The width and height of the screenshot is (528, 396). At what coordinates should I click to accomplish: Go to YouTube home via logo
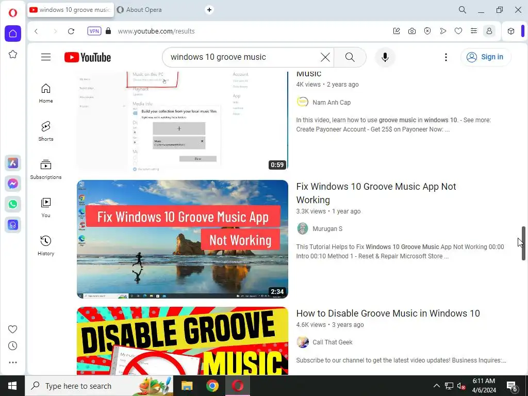pyautogui.click(x=88, y=57)
